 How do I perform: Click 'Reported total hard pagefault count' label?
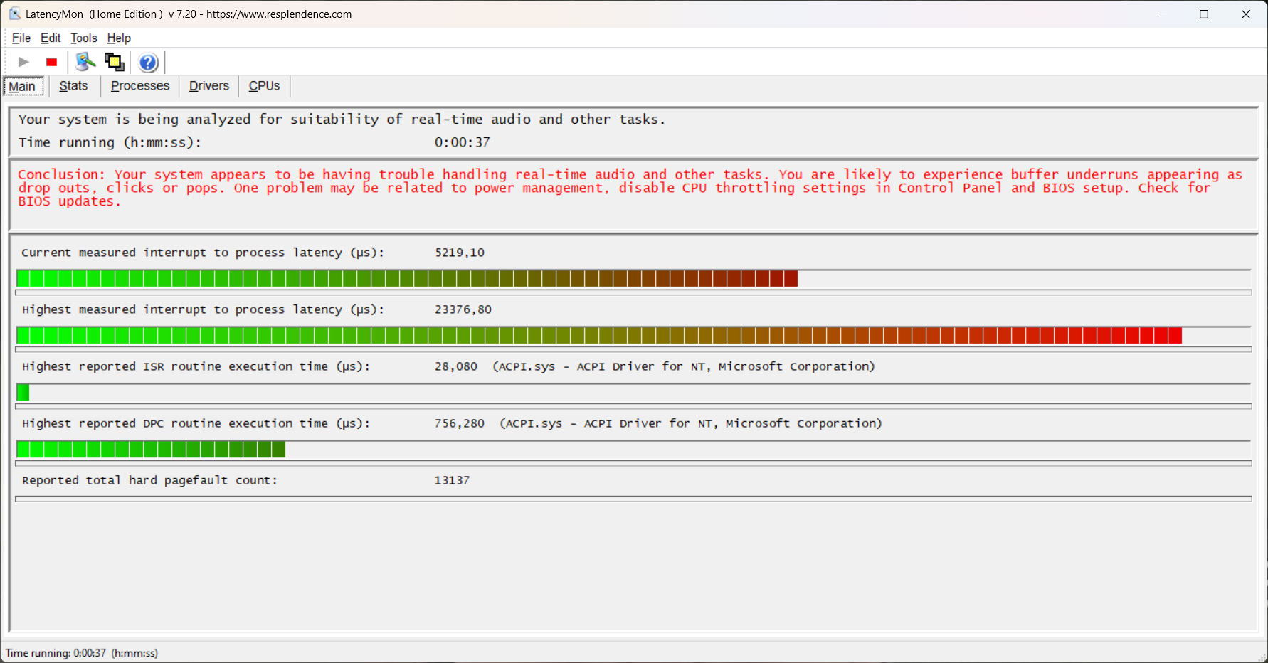click(149, 480)
